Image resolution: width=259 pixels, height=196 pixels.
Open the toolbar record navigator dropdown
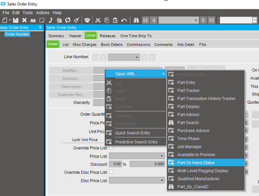coord(196,20)
